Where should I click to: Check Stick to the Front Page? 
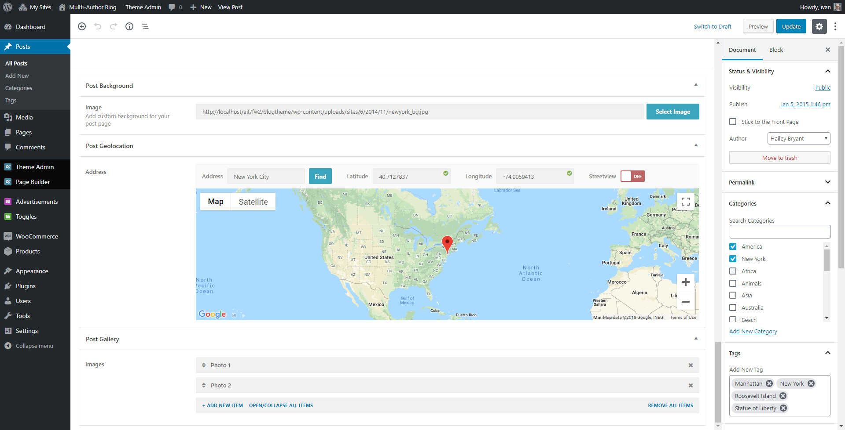[x=733, y=122]
